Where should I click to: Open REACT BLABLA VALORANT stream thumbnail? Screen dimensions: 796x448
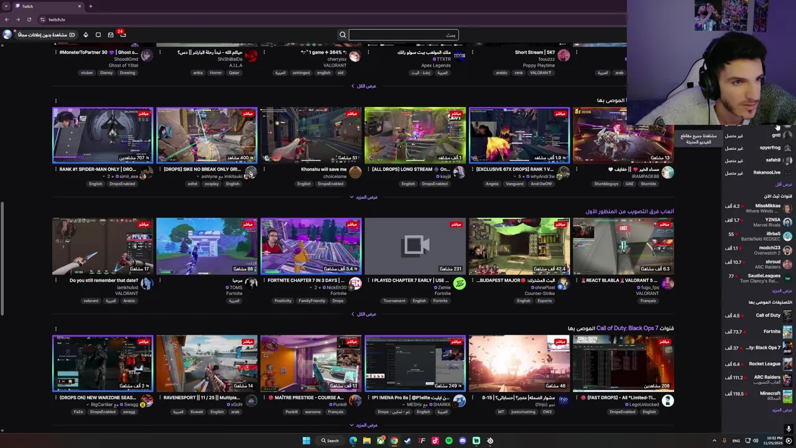point(624,246)
